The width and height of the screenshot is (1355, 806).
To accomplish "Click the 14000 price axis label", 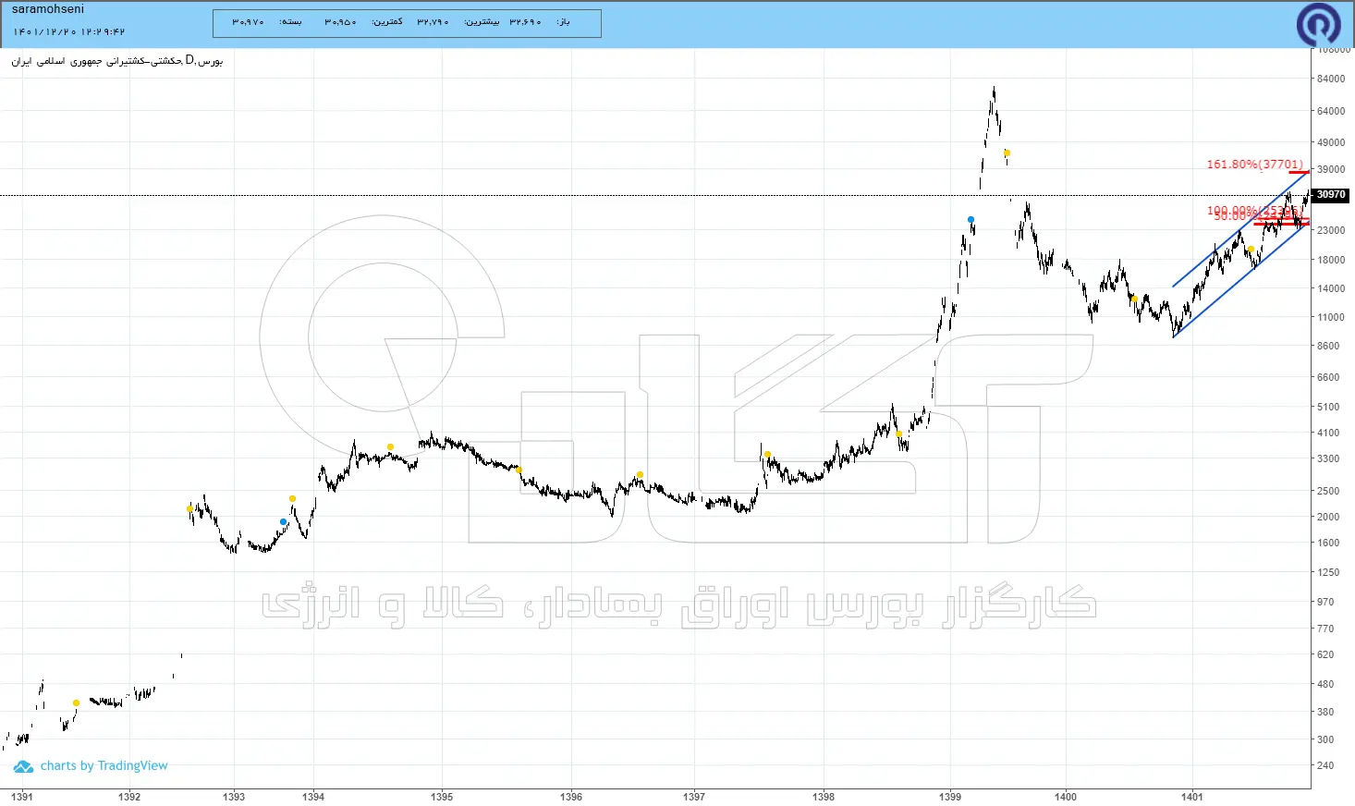I will pos(1331,288).
